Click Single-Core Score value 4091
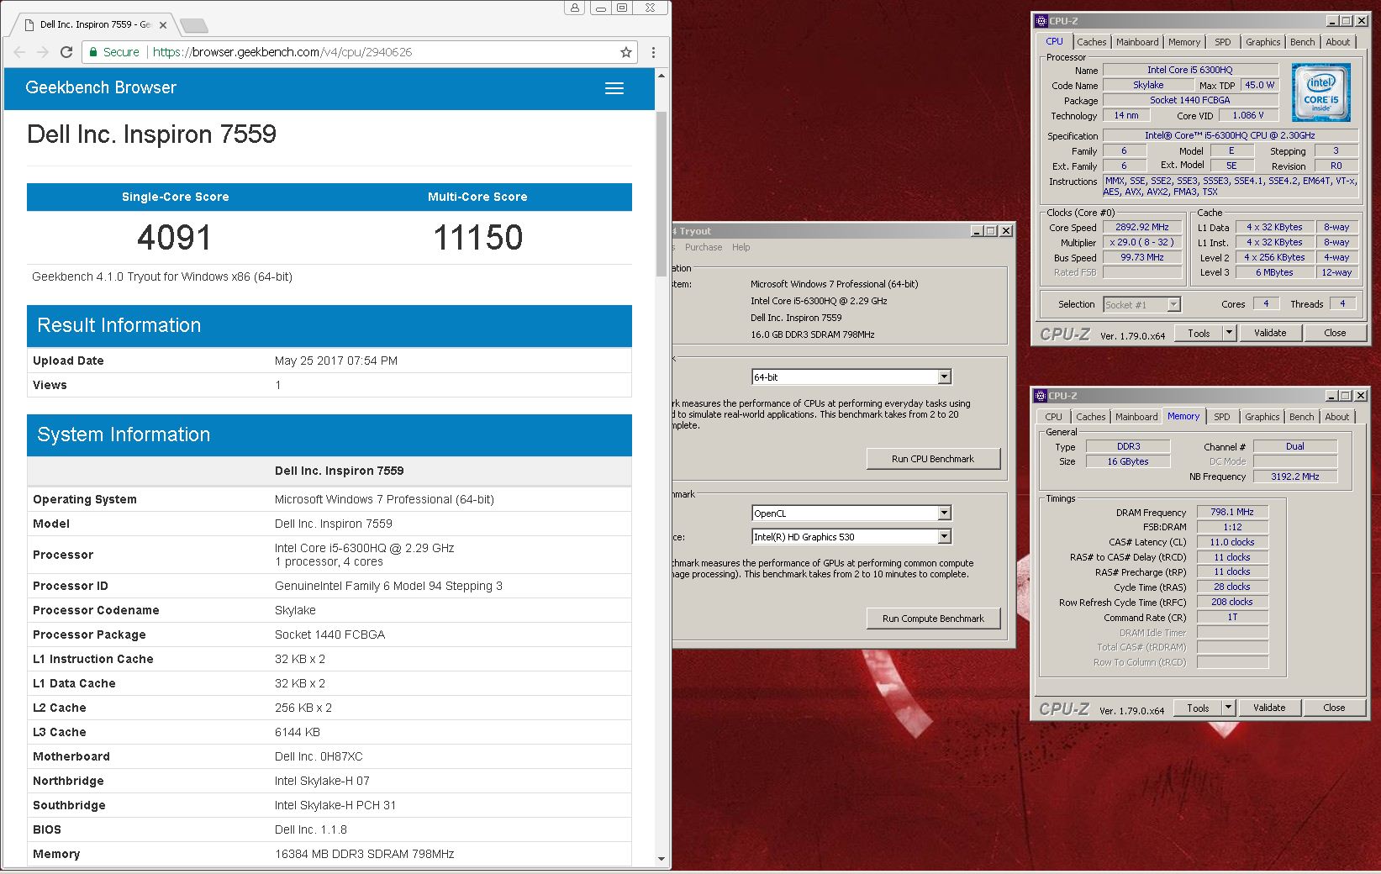This screenshot has height=874, width=1381. 174,238
